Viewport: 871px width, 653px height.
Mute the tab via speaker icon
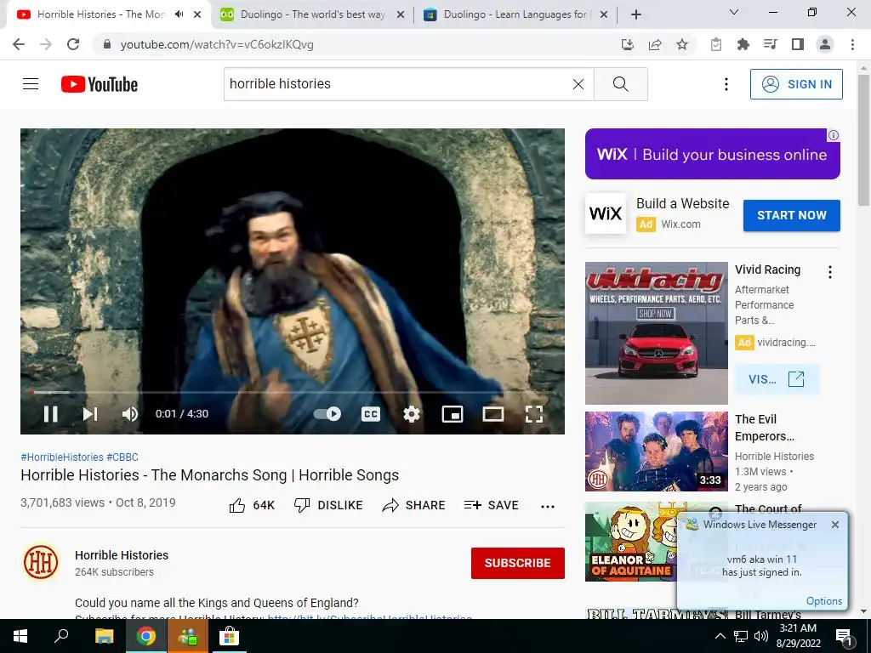click(179, 14)
